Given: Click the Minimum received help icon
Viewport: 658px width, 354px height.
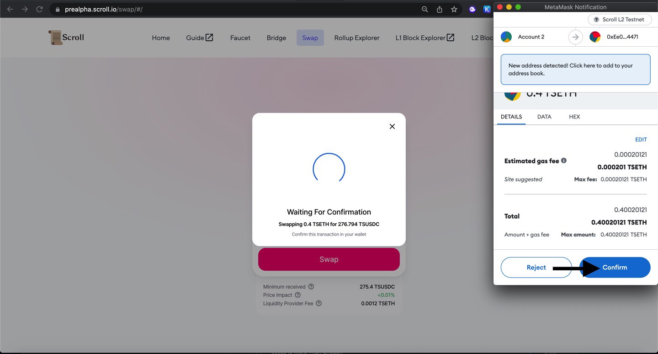Looking at the screenshot, I should click(311, 287).
